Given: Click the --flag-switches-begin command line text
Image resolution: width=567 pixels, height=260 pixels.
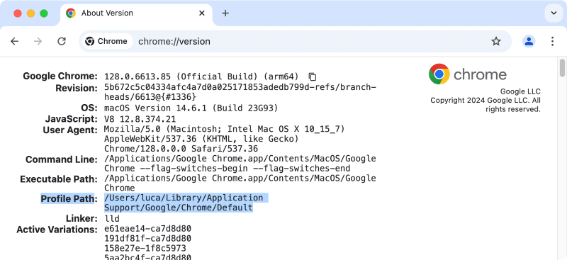Looking at the screenshot, I should 193,169.
